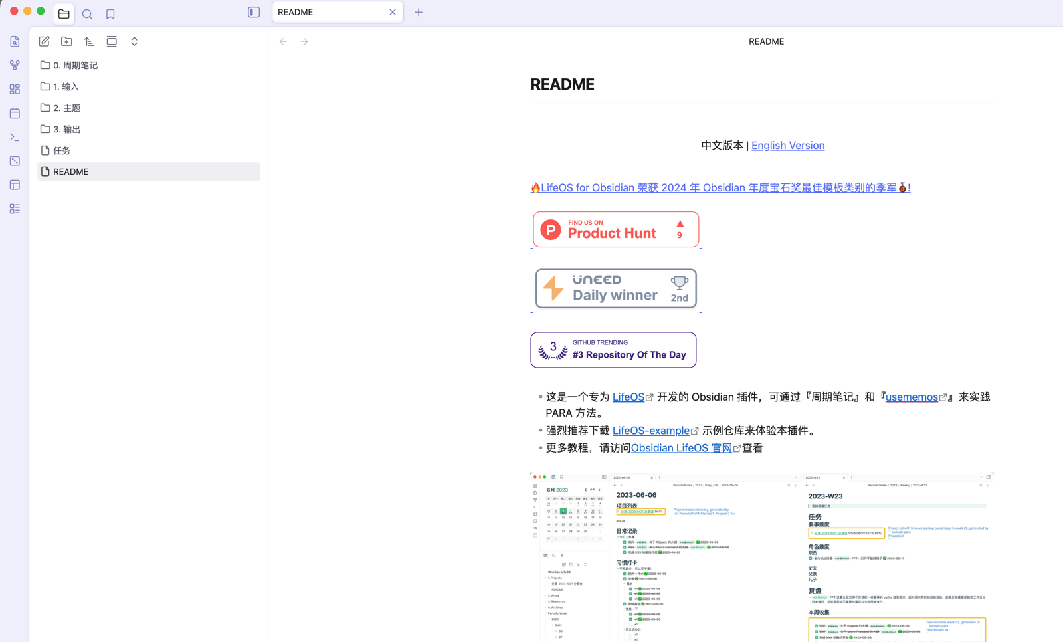Toggle the left sidebar icon
The height and width of the screenshot is (642, 1063).
254,12
